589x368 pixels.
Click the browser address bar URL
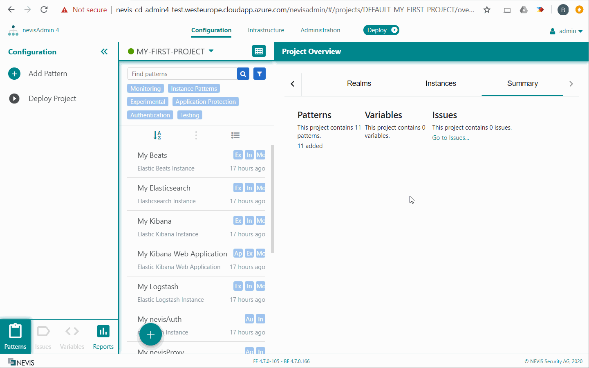(295, 10)
